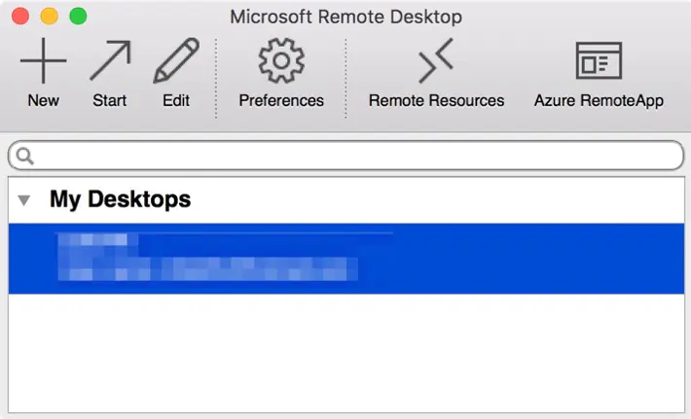Open Preferences via the gear icon
The width and height of the screenshot is (691, 419).
click(281, 60)
